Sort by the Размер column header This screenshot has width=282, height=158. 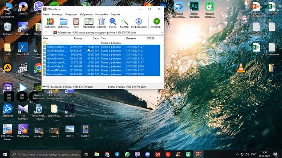pyautogui.click(x=75, y=38)
